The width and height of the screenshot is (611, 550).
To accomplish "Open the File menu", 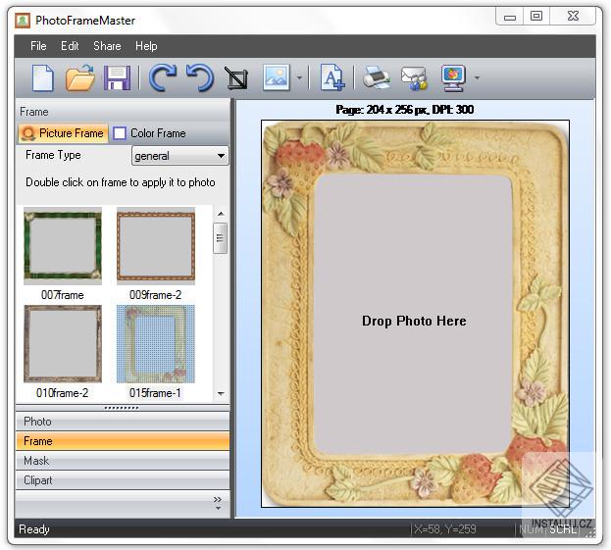I will click(38, 46).
